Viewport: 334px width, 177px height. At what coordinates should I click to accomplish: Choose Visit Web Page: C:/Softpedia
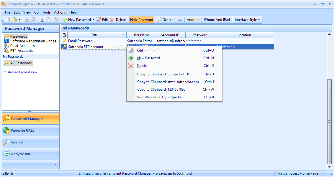174,97
